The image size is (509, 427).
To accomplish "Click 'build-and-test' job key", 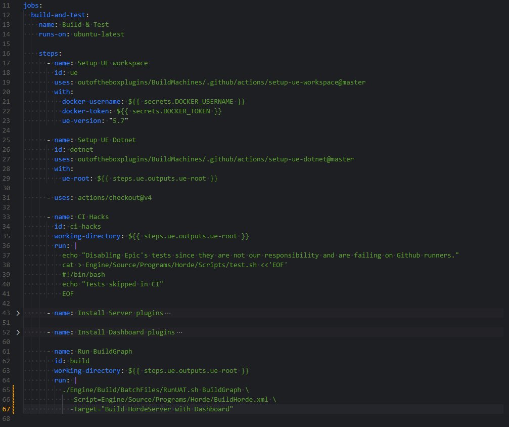I will (x=58, y=15).
